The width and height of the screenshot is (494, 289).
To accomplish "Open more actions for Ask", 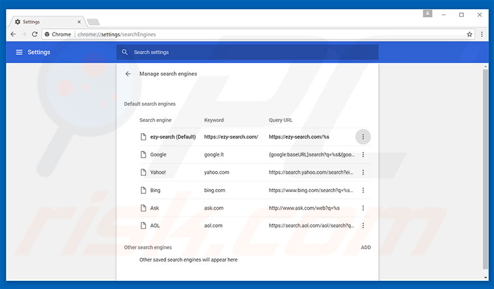I will tap(363, 208).
